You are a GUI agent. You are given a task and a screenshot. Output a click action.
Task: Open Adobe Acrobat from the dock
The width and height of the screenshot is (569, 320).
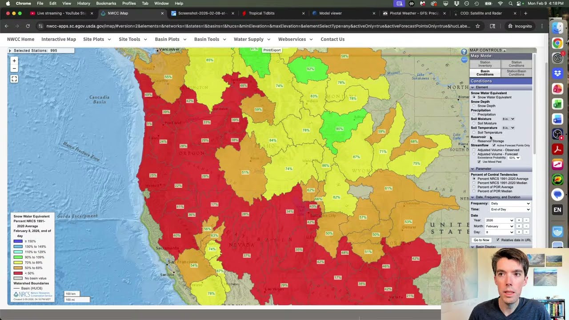(x=557, y=149)
